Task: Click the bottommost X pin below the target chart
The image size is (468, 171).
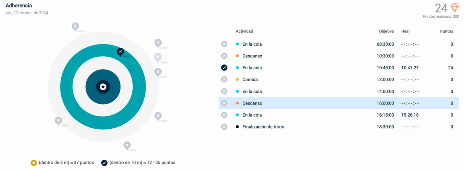Action: (x=127, y=145)
